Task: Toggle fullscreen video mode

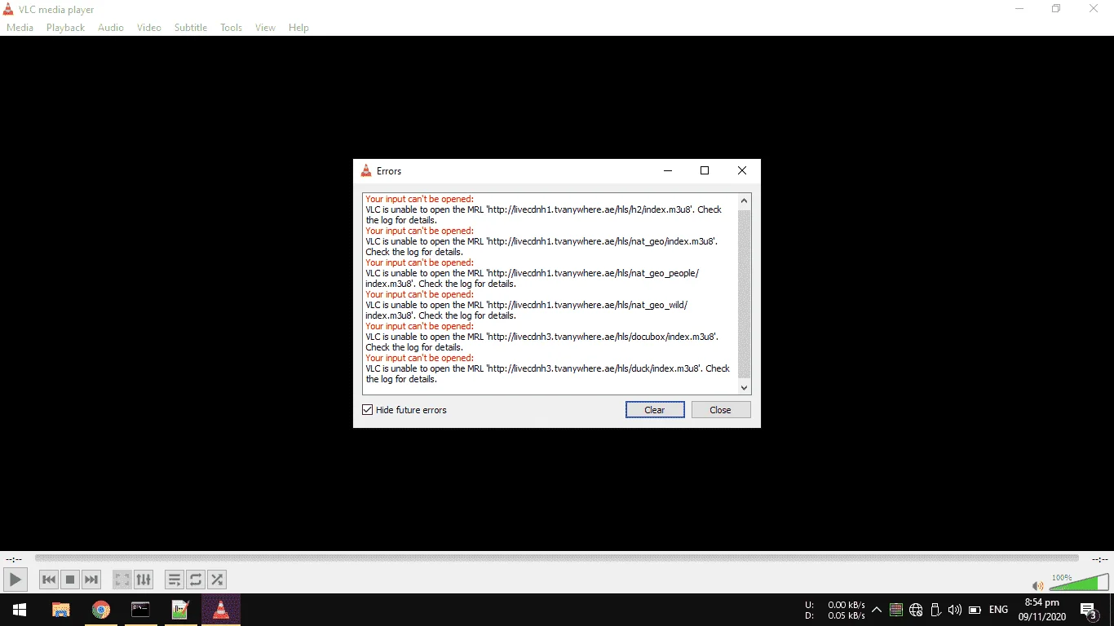Action: point(122,580)
